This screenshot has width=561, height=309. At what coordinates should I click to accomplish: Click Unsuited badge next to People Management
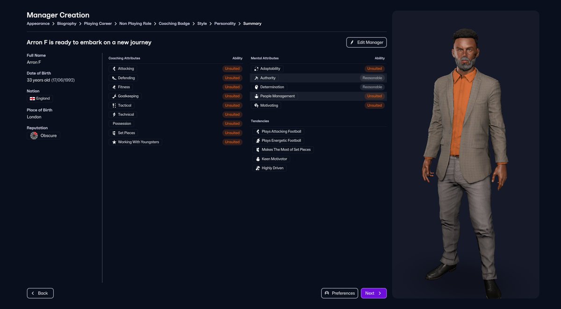click(x=374, y=96)
